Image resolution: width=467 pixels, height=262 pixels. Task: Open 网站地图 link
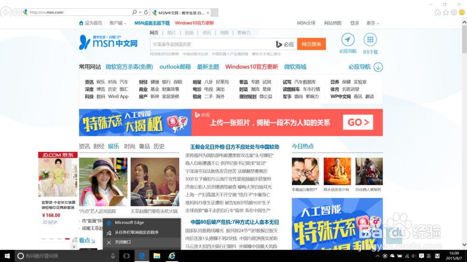pos(333,23)
